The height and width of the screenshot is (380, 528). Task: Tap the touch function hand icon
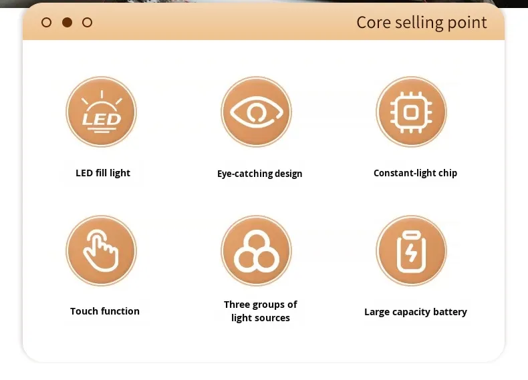coord(101,250)
